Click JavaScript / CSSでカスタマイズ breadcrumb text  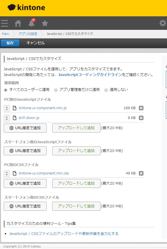tap(70, 34)
